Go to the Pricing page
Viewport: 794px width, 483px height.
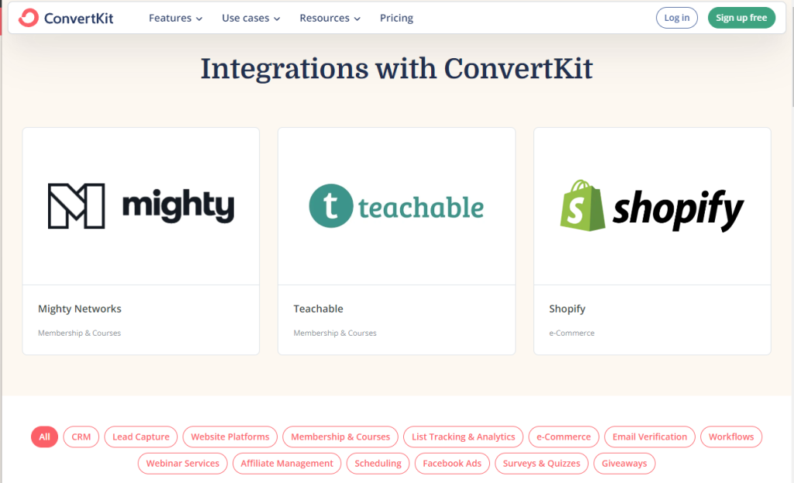click(x=396, y=18)
